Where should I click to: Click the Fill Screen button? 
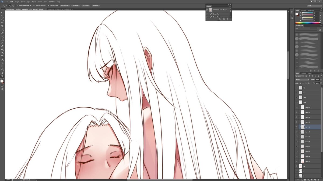[85, 5]
